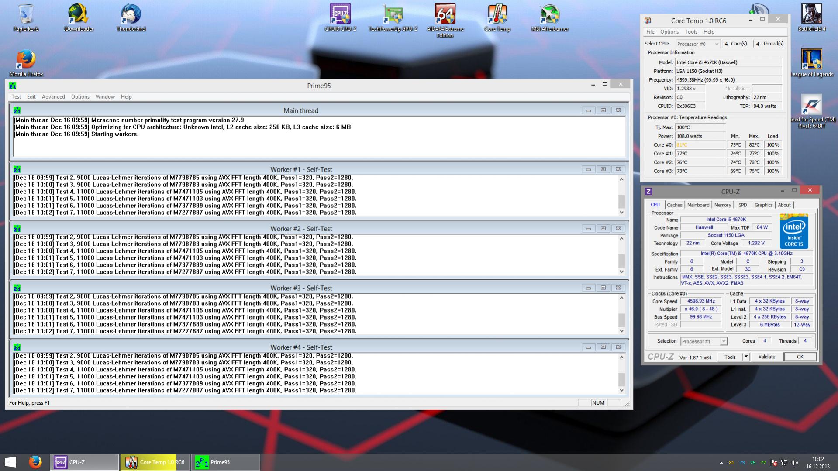The image size is (838, 471).
Task: Launch JDownloader desktop shortcut
Action: coord(79,18)
